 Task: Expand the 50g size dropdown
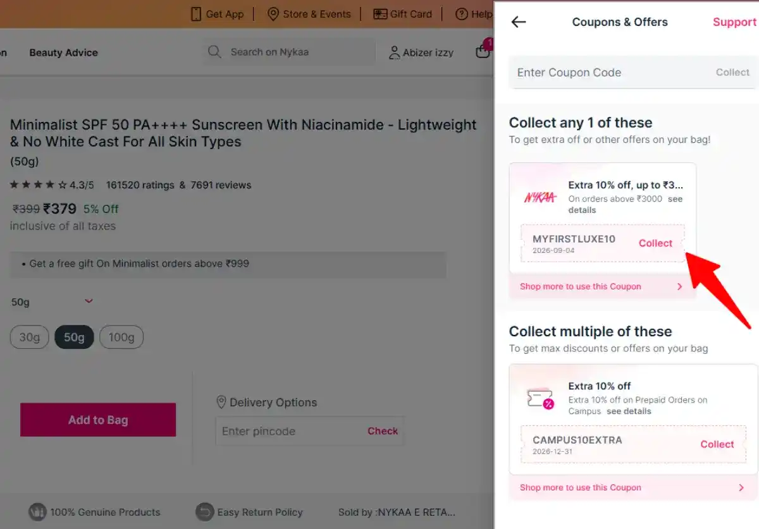point(52,302)
